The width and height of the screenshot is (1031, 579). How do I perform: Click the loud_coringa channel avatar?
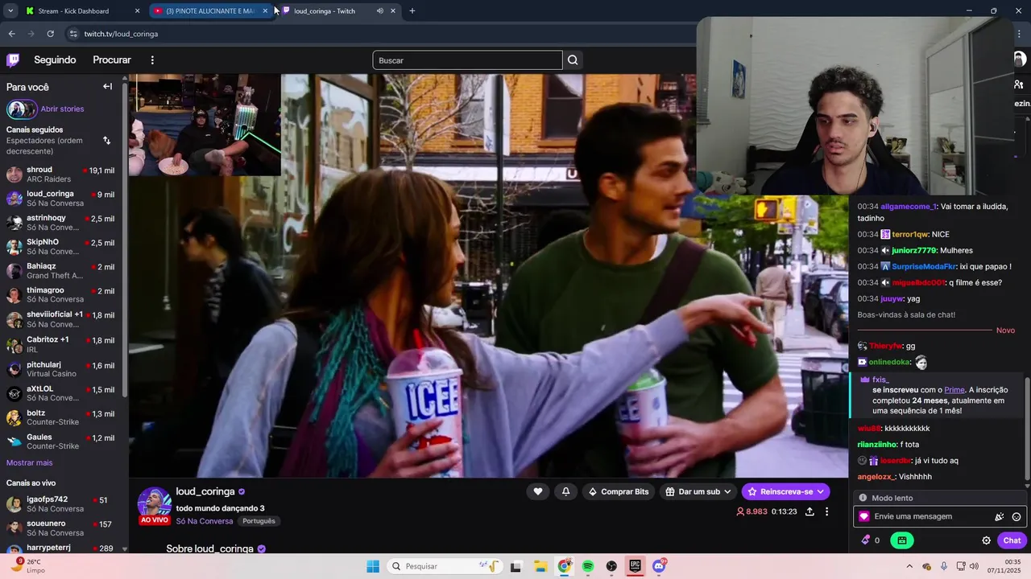154,503
